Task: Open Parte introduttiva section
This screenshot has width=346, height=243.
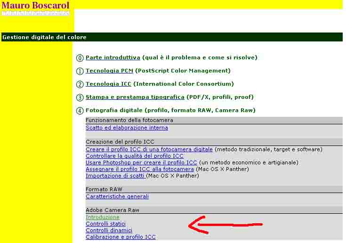Action: pyautogui.click(x=113, y=57)
